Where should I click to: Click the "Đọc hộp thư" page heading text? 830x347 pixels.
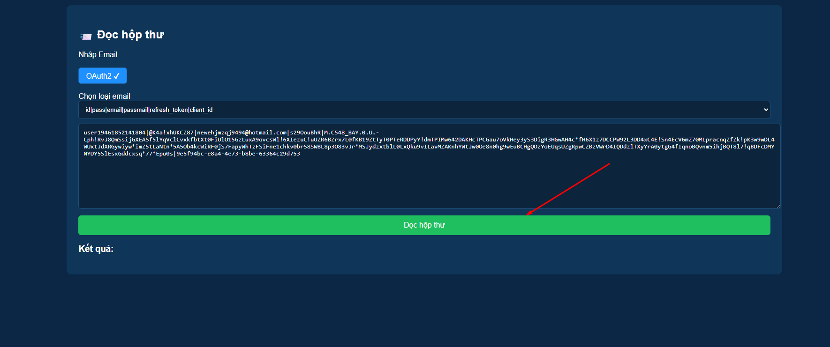coord(130,35)
